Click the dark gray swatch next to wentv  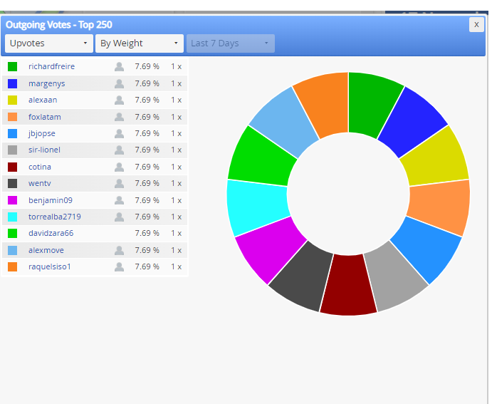13,183
